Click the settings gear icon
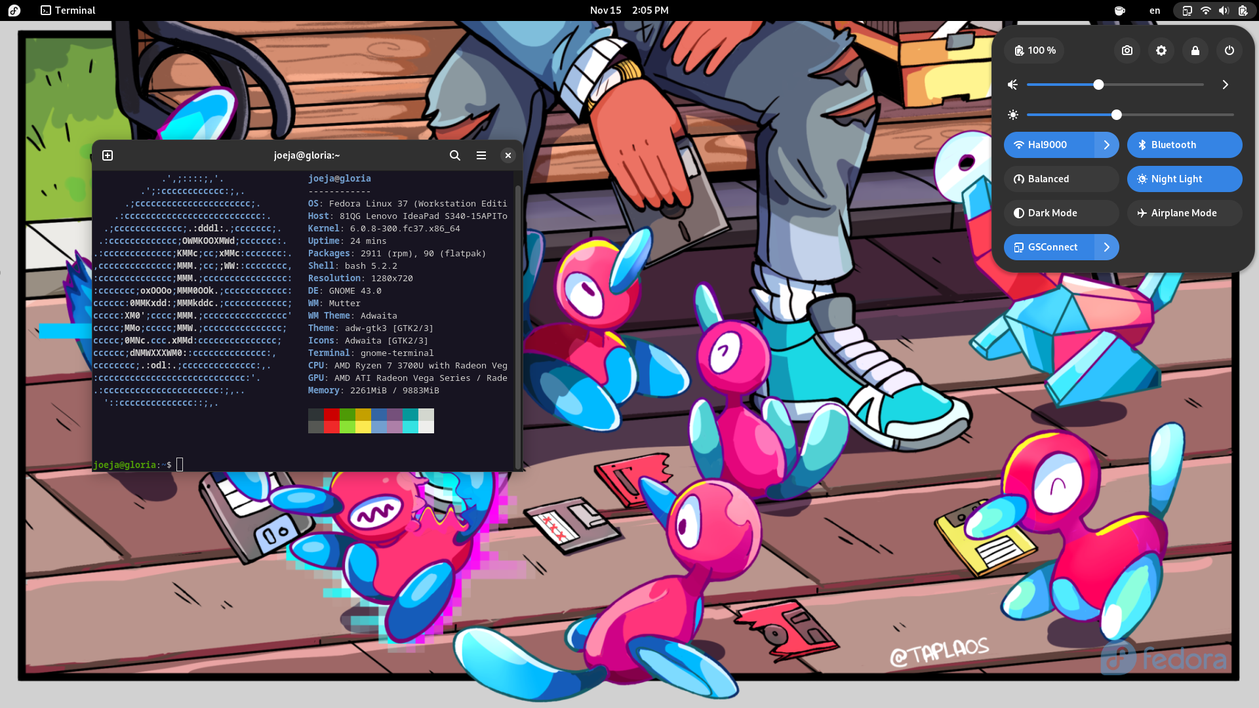 click(1161, 50)
